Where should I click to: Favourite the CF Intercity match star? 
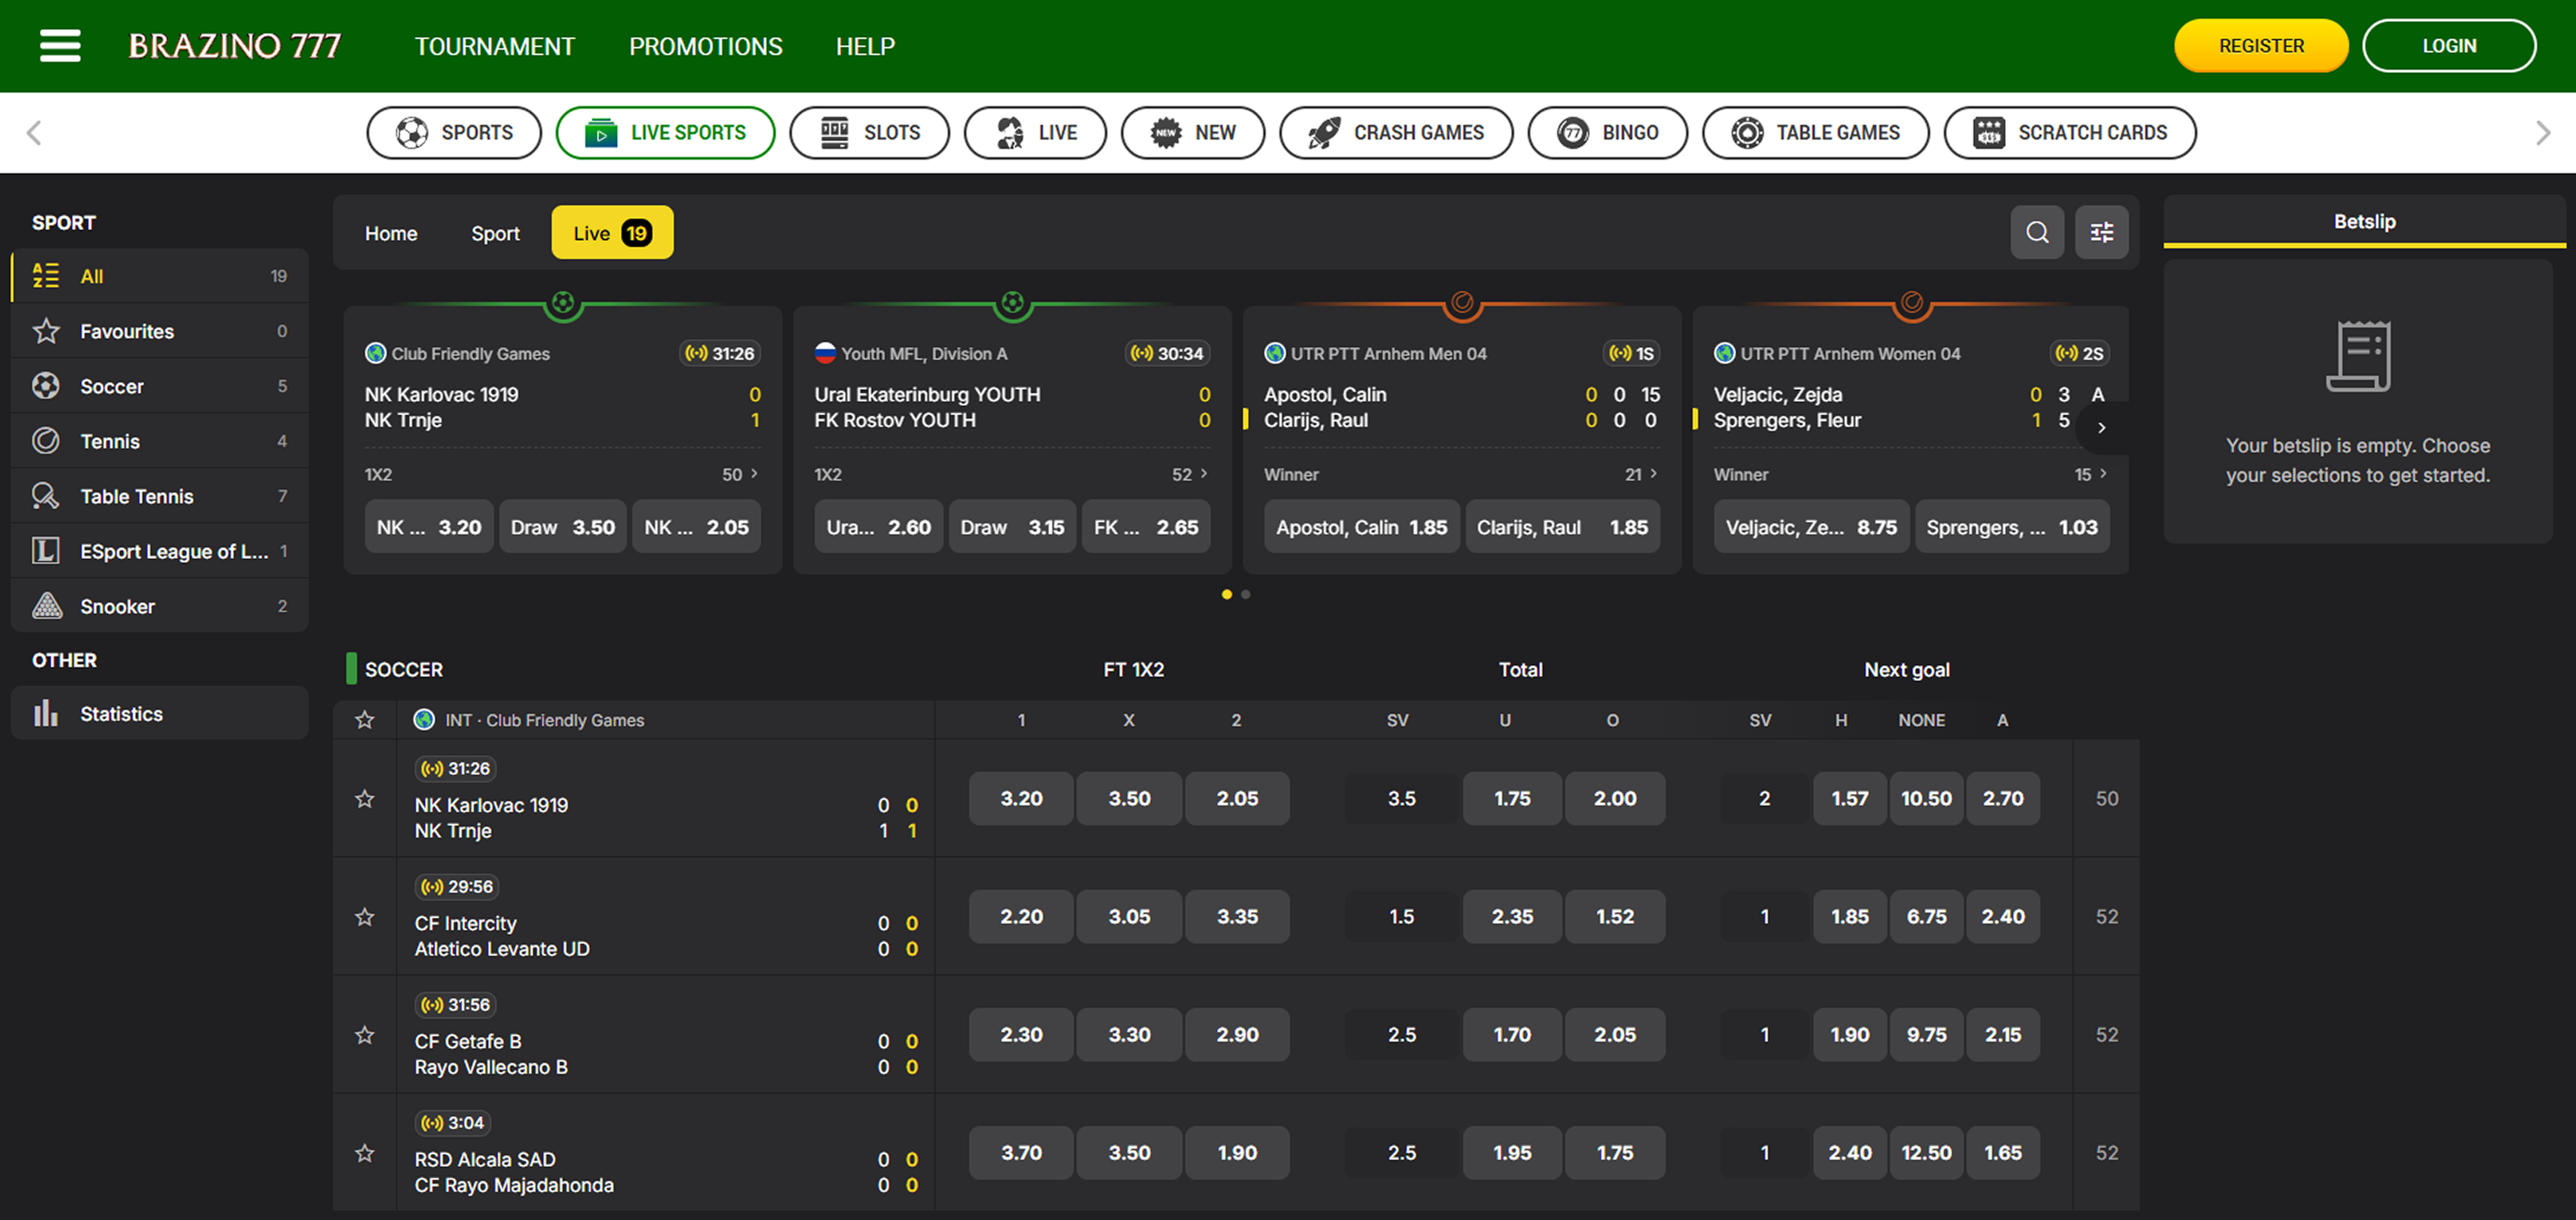coord(365,916)
